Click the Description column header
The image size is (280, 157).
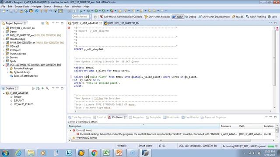tap(144, 126)
